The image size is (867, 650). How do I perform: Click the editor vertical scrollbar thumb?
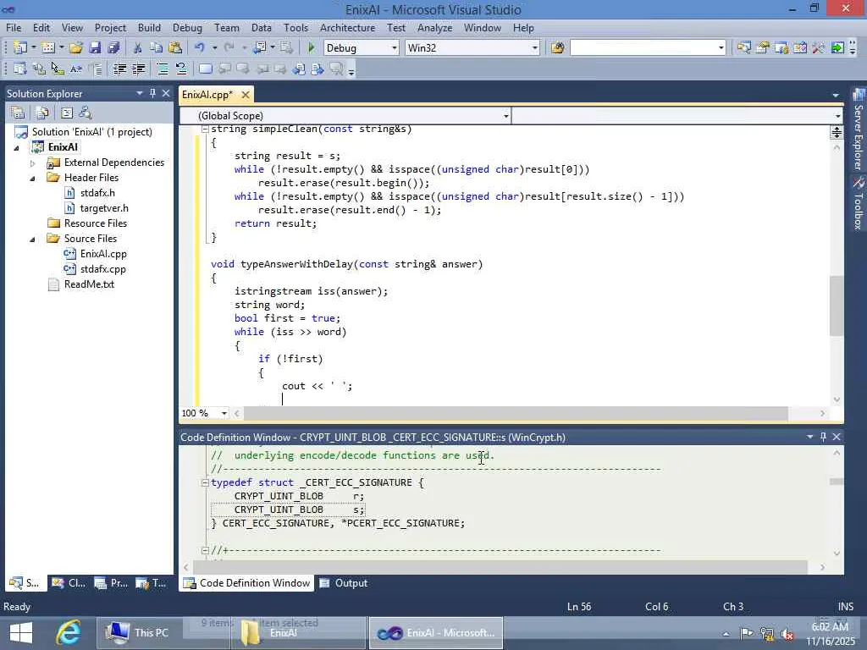tap(836, 305)
